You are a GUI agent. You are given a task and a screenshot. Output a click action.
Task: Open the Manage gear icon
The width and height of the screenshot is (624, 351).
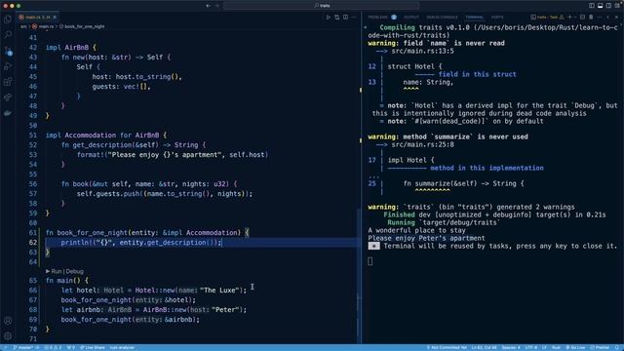pyautogui.click(x=8, y=336)
